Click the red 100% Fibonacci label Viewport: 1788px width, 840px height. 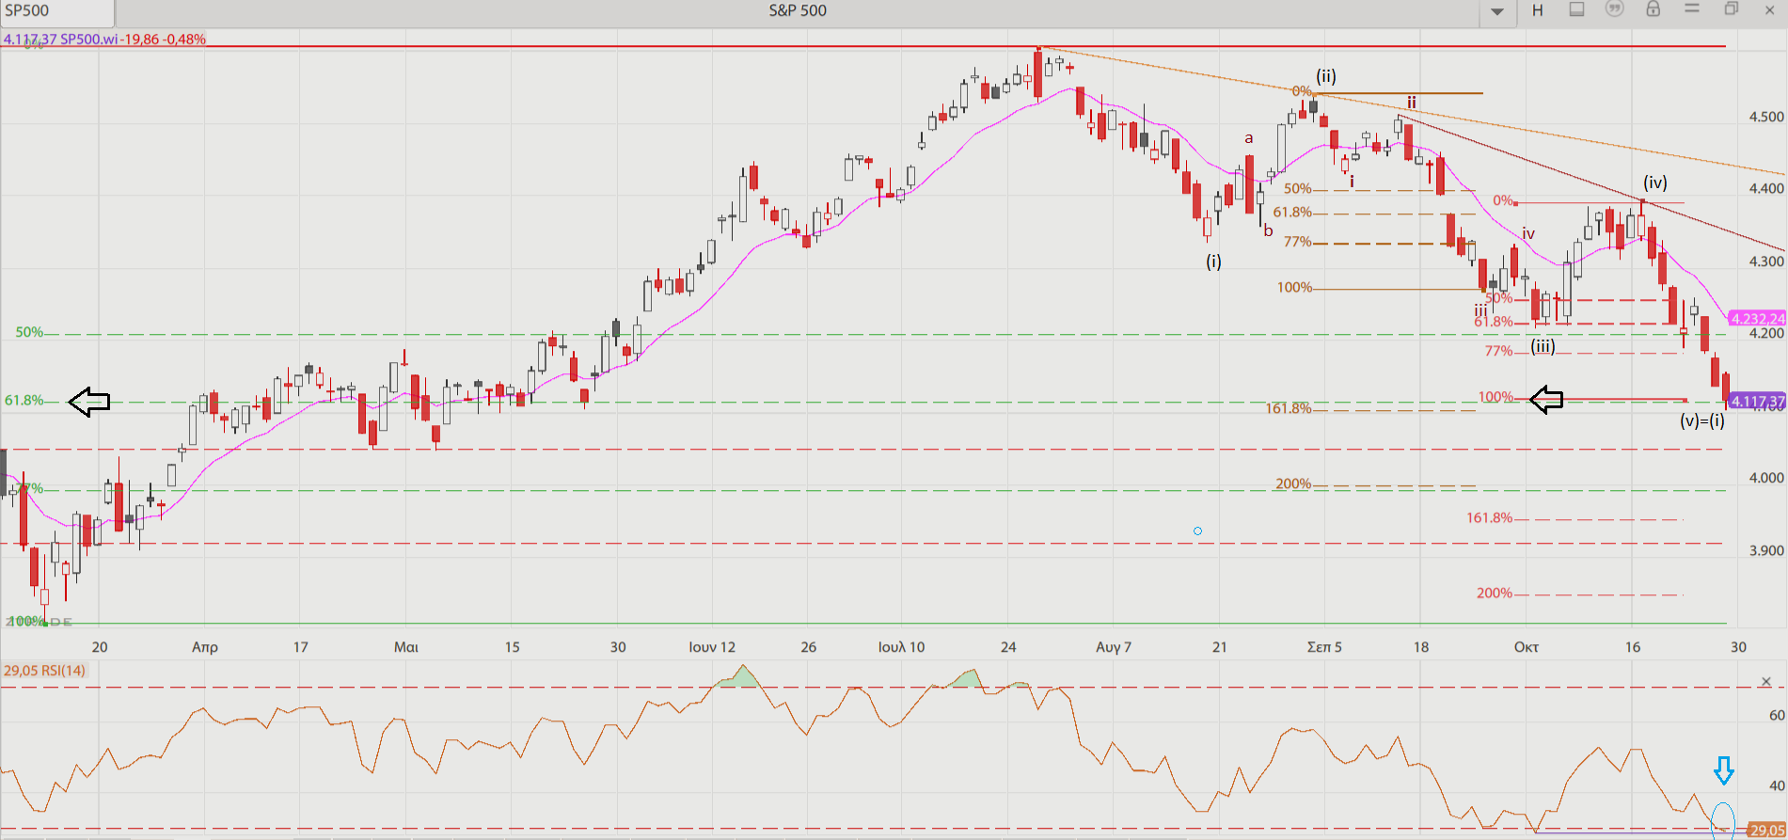(1496, 397)
